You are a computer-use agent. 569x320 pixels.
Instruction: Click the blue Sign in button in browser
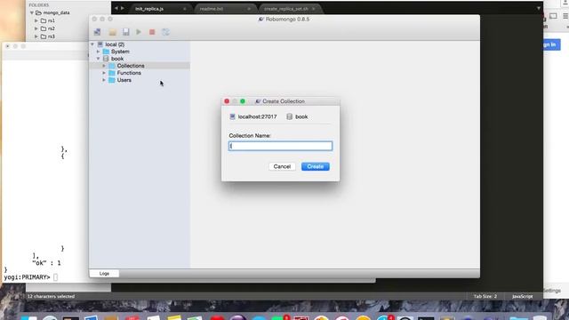551,44
